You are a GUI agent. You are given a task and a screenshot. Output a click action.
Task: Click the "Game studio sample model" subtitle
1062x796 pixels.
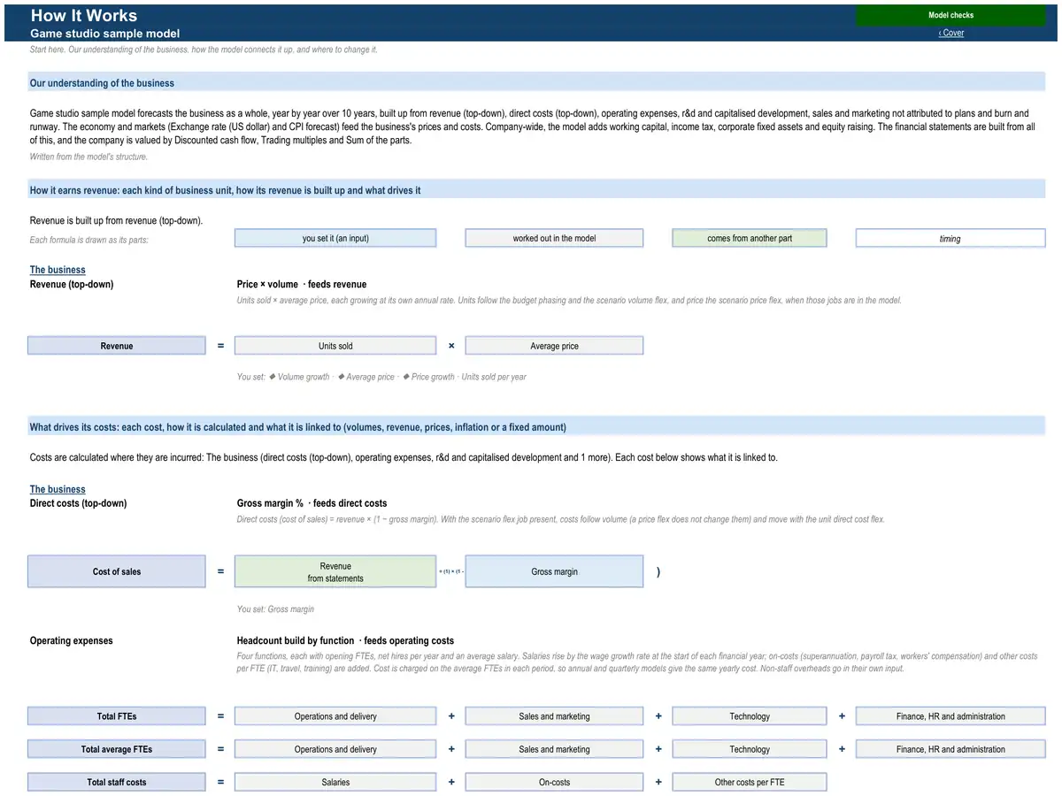tap(105, 34)
